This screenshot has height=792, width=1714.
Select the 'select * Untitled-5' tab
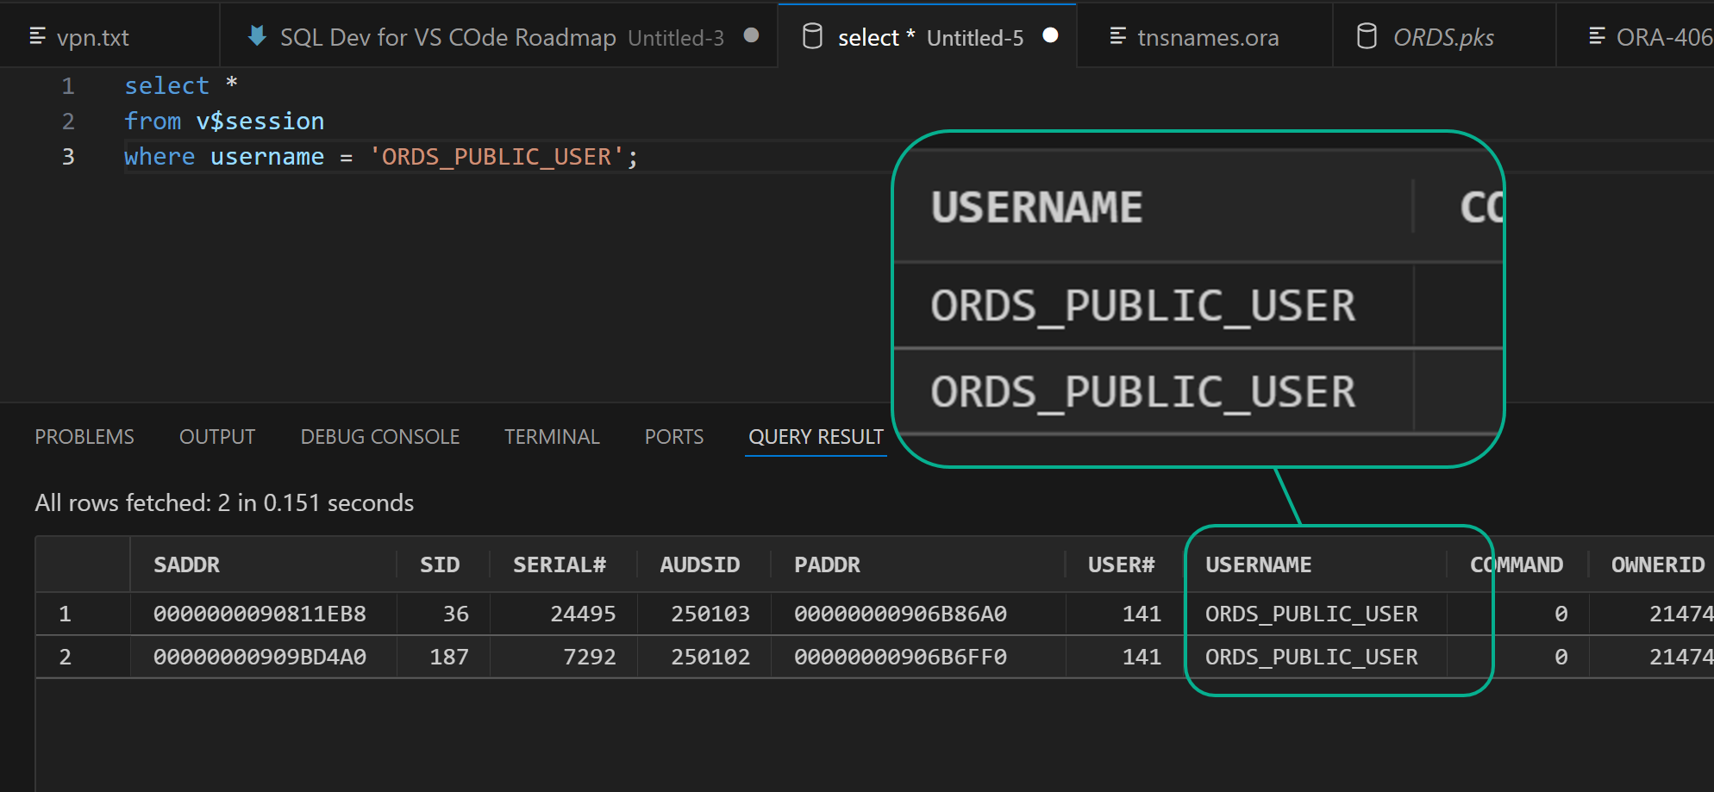coord(928,37)
